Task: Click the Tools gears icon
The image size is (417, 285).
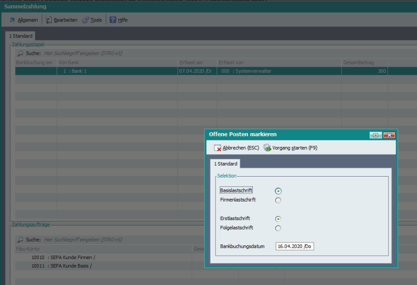Action: [85, 20]
